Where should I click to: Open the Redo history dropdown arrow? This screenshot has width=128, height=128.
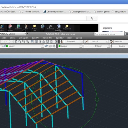(x=12, y=42)
